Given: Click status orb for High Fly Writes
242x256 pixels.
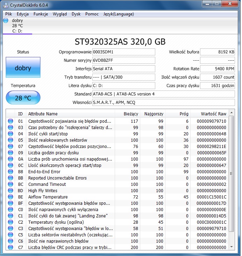Looking at the screenshot, I should pyautogui.click(x=10, y=190).
